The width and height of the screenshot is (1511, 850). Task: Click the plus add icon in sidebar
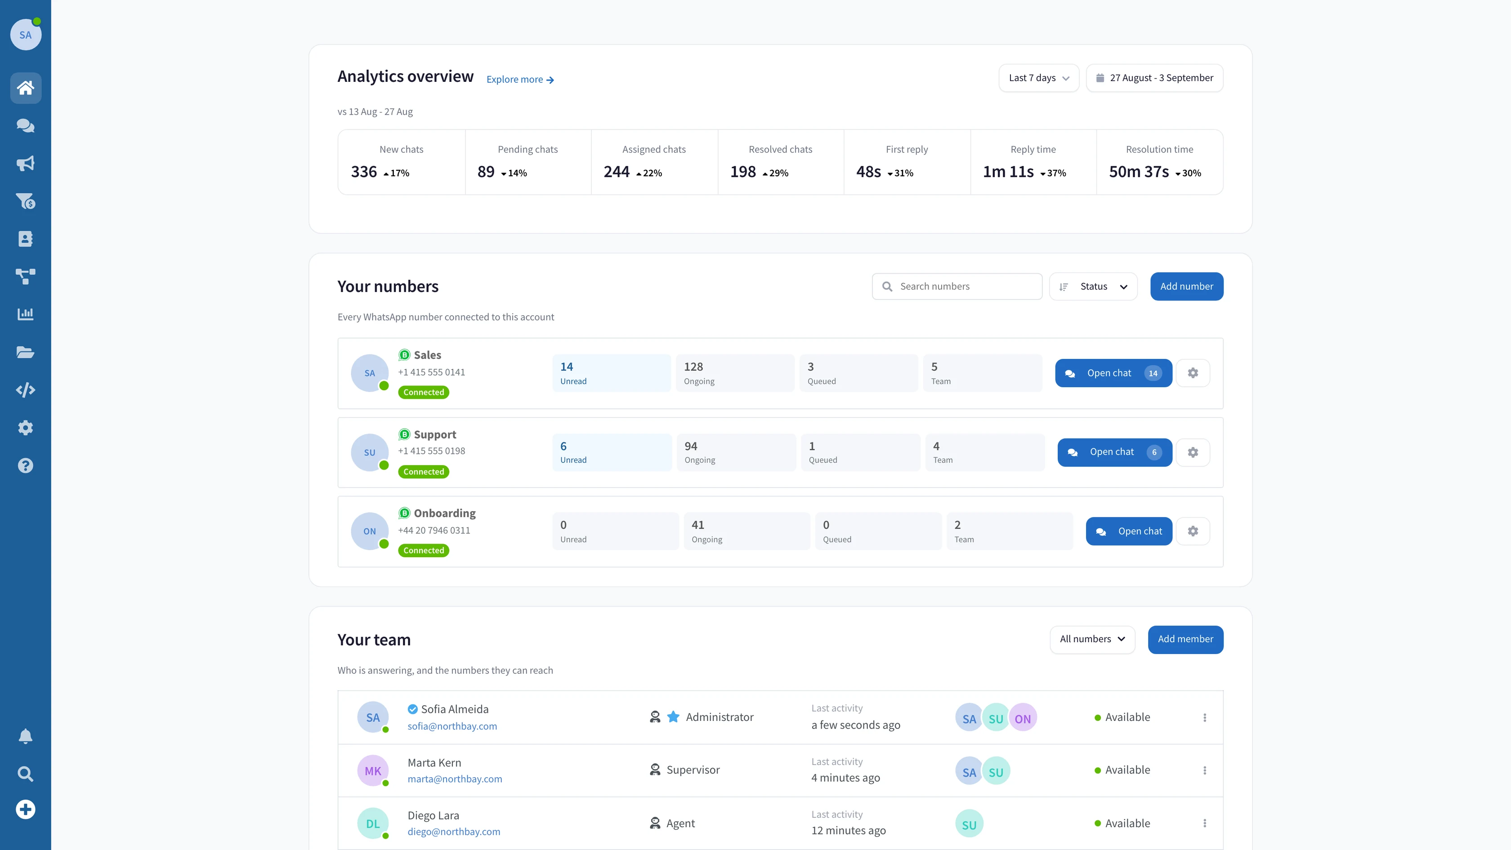(x=25, y=810)
